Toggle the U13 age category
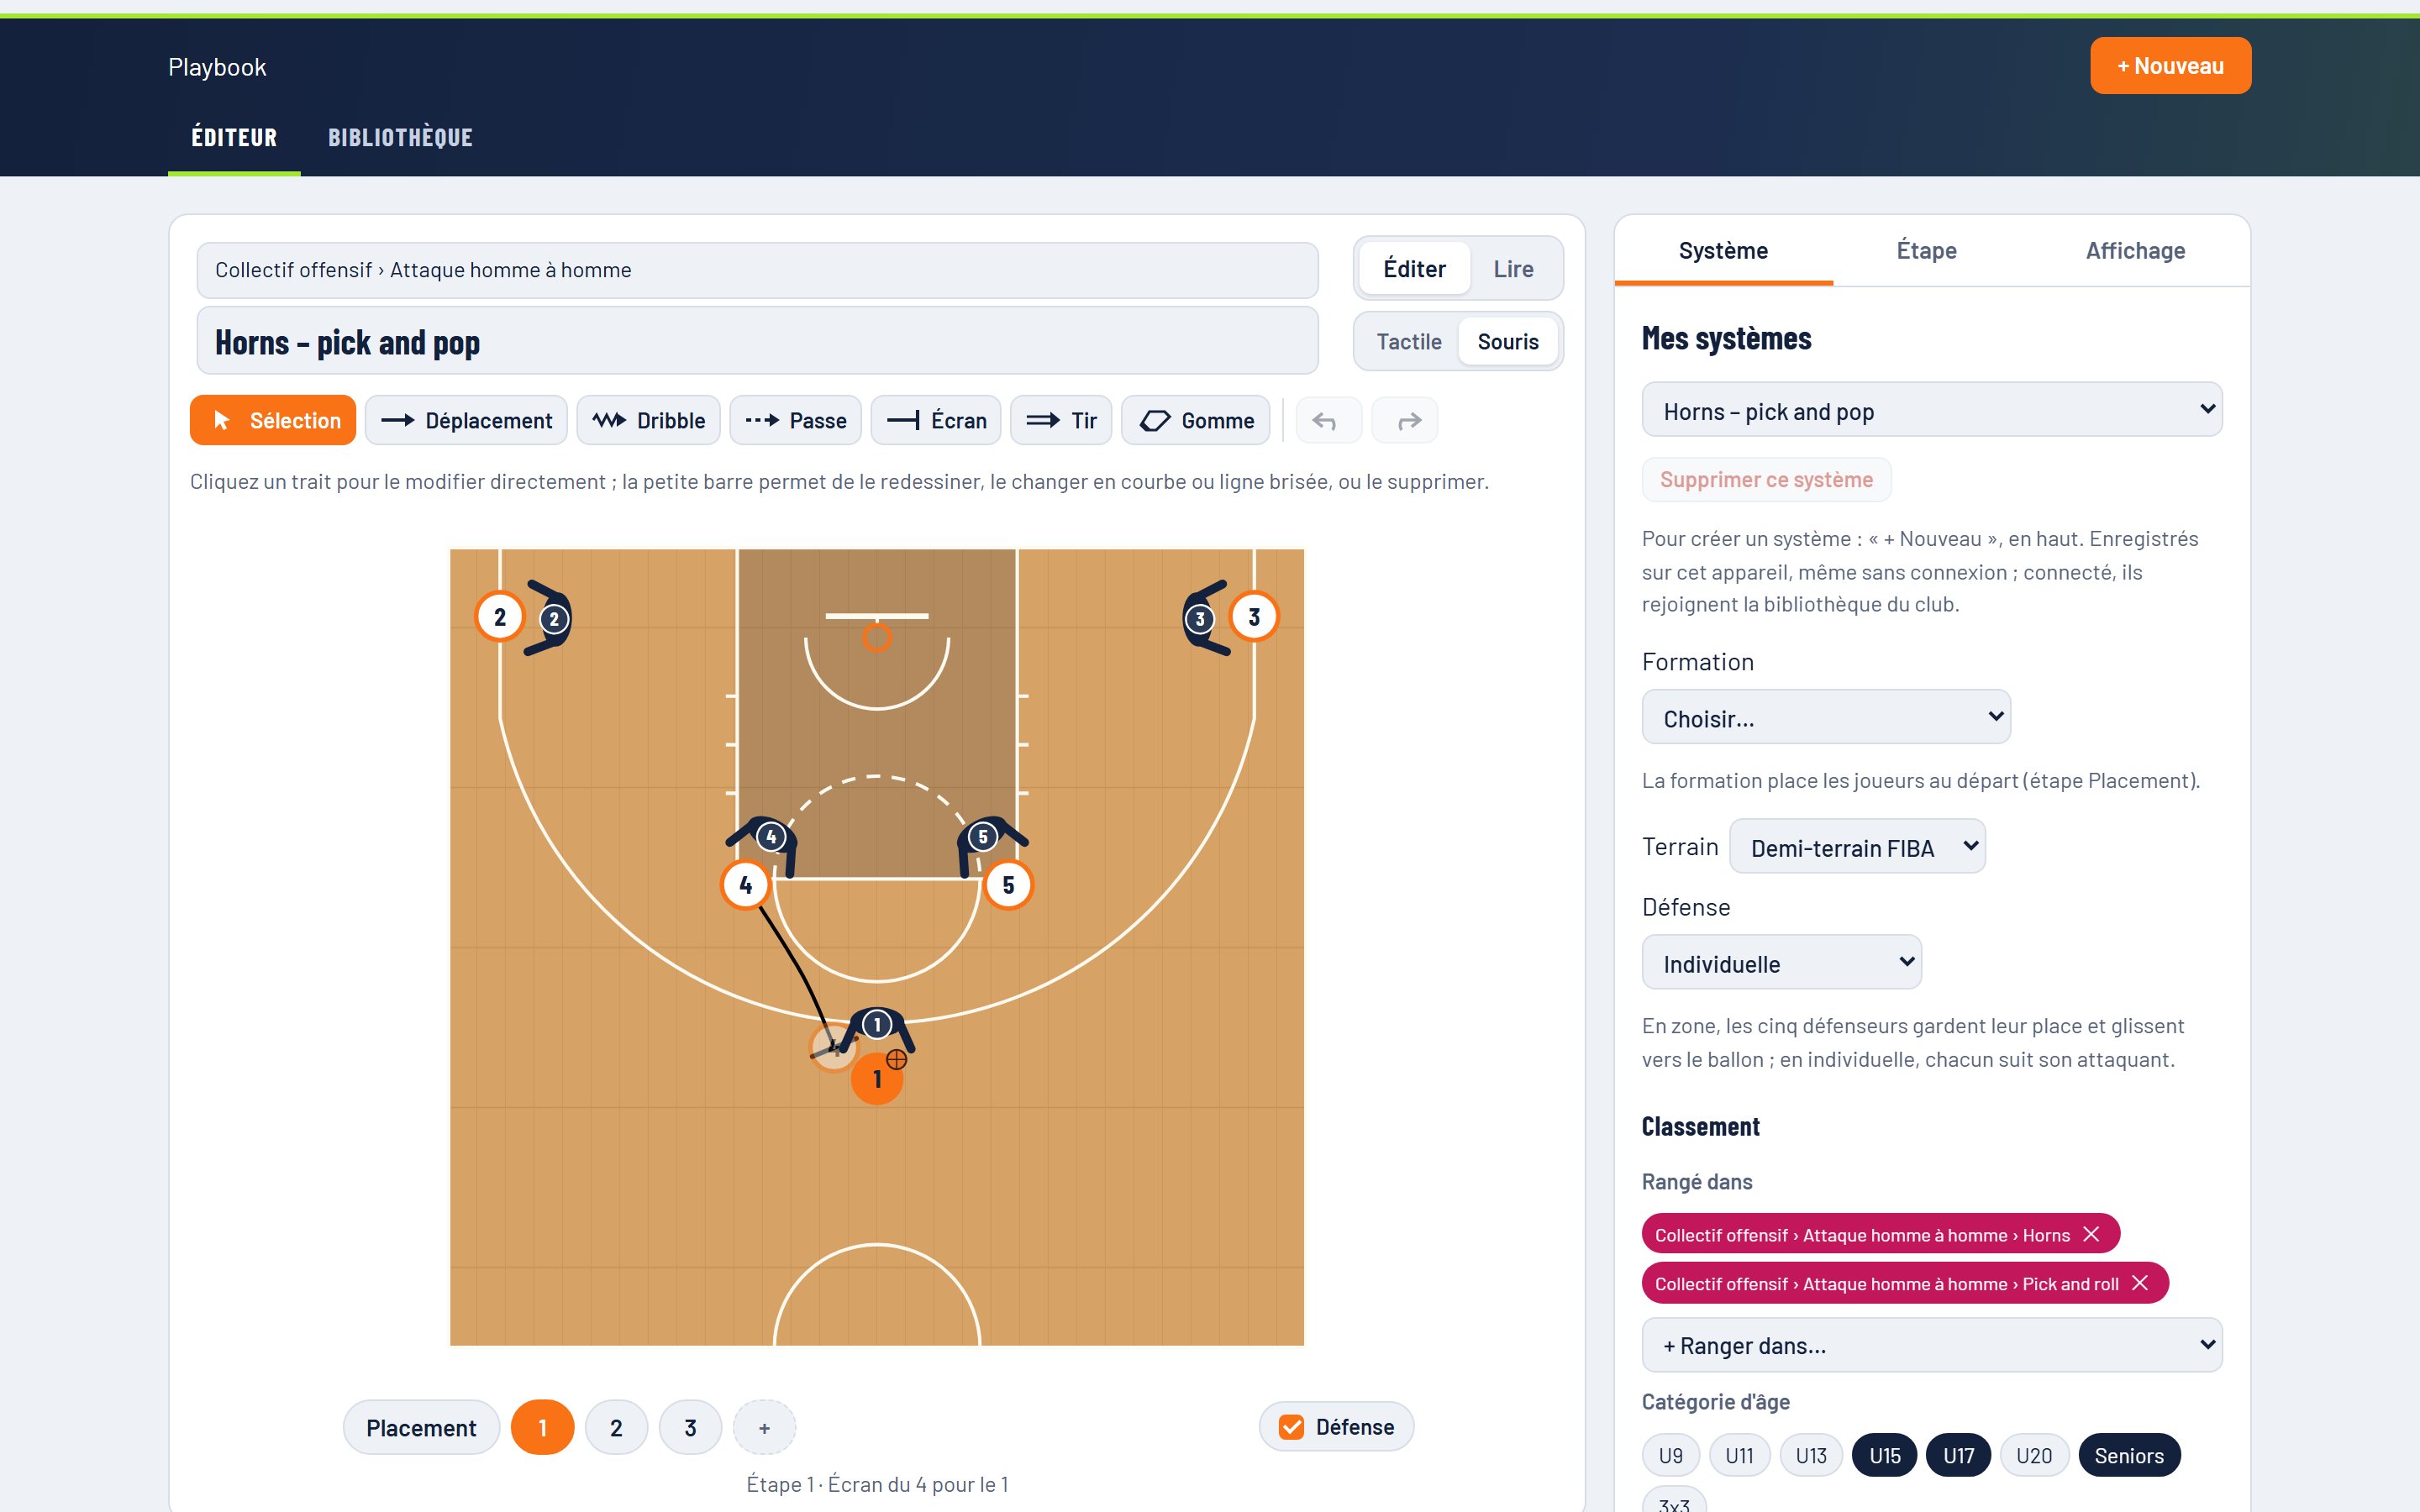Image resolution: width=2420 pixels, height=1512 pixels. (1811, 1456)
